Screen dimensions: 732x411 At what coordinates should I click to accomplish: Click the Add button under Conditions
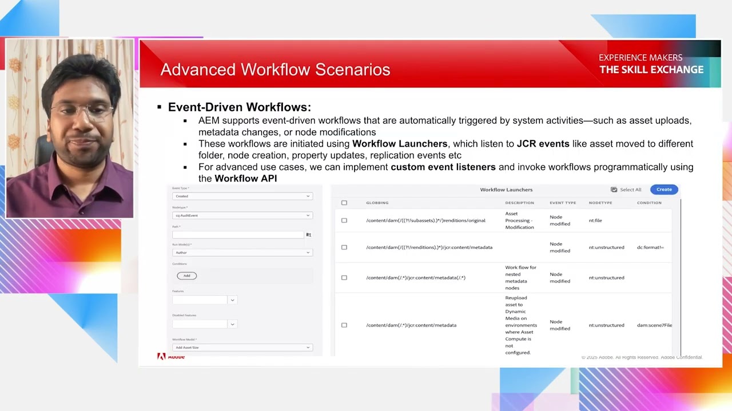pos(186,276)
